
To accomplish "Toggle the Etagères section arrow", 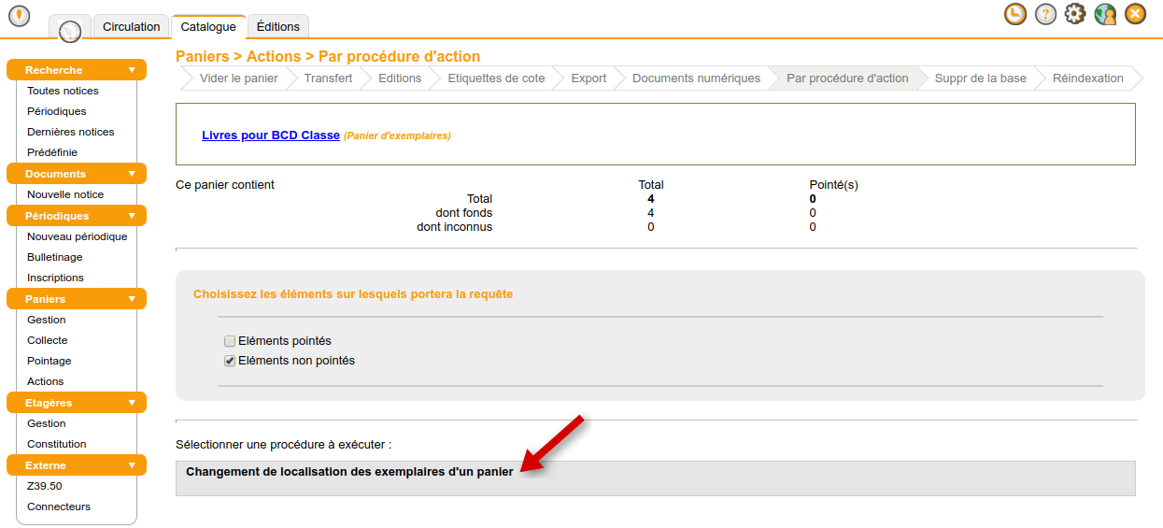I will tap(132, 403).
